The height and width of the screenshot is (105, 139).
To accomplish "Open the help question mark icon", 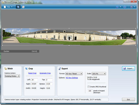I will click(x=131, y=7).
